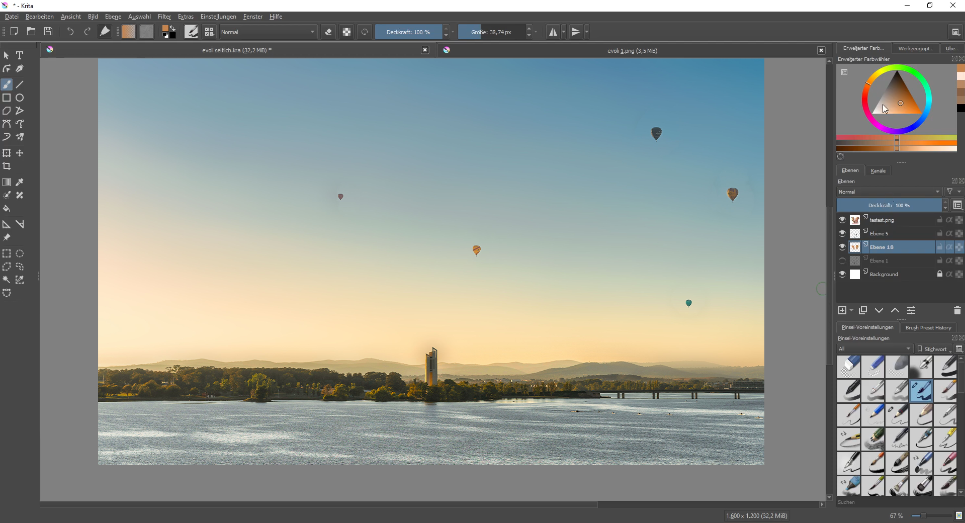Select the Ellipse tool

20,98
